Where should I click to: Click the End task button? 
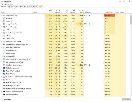click(127, 99)
